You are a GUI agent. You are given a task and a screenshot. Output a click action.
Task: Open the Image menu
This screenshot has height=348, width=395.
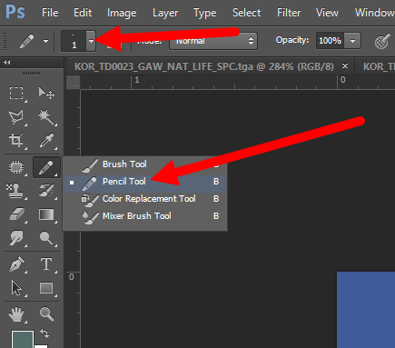click(x=122, y=13)
